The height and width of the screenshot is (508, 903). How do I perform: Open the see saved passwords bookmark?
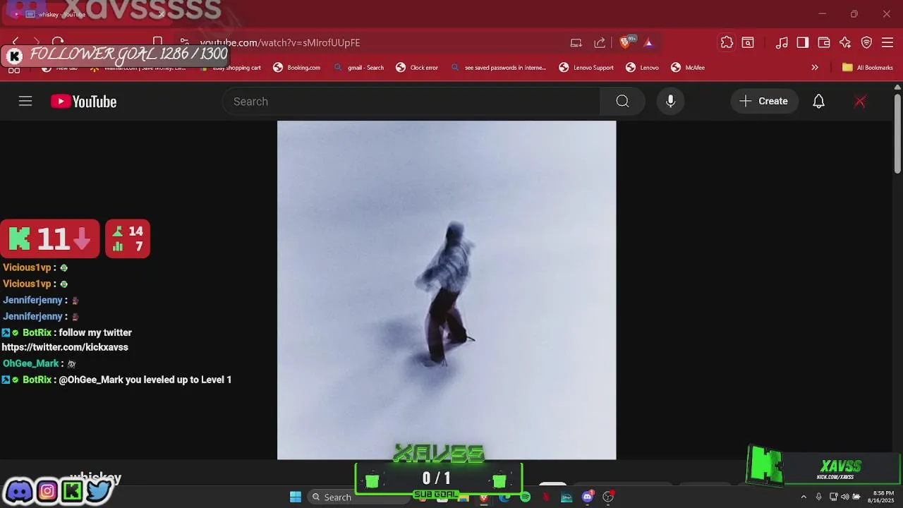(x=499, y=68)
